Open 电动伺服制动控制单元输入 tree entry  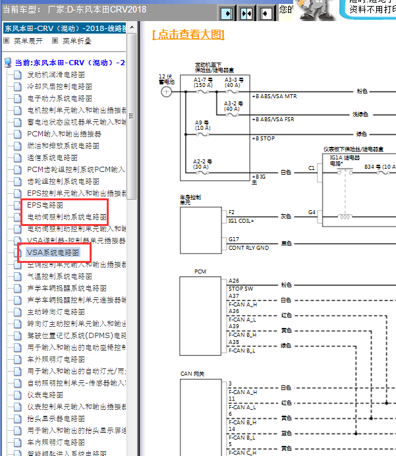coord(76,229)
